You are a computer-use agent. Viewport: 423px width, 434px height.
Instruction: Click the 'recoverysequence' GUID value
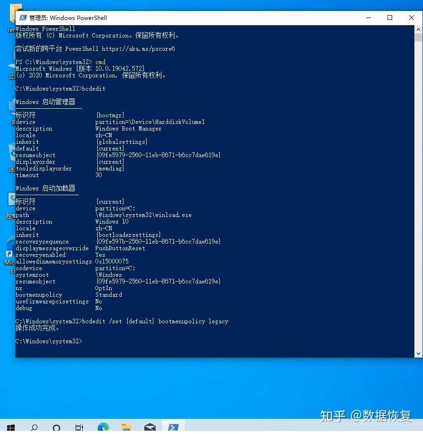158,242
